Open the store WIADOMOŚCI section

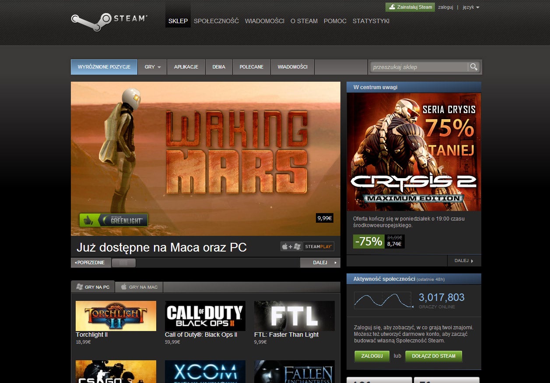pyautogui.click(x=292, y=67)
